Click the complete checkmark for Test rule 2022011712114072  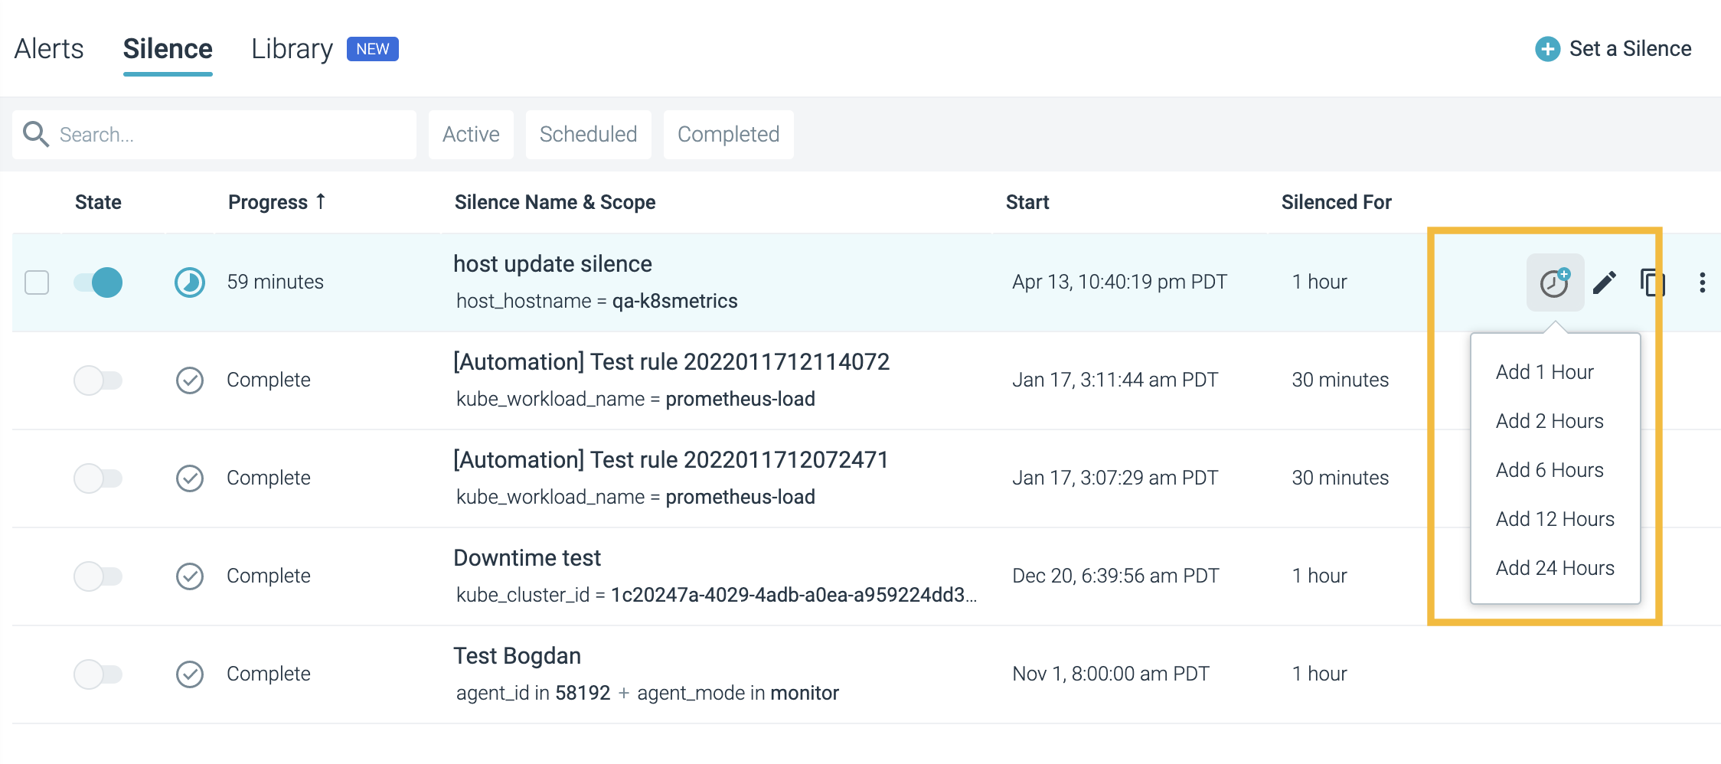190,380
